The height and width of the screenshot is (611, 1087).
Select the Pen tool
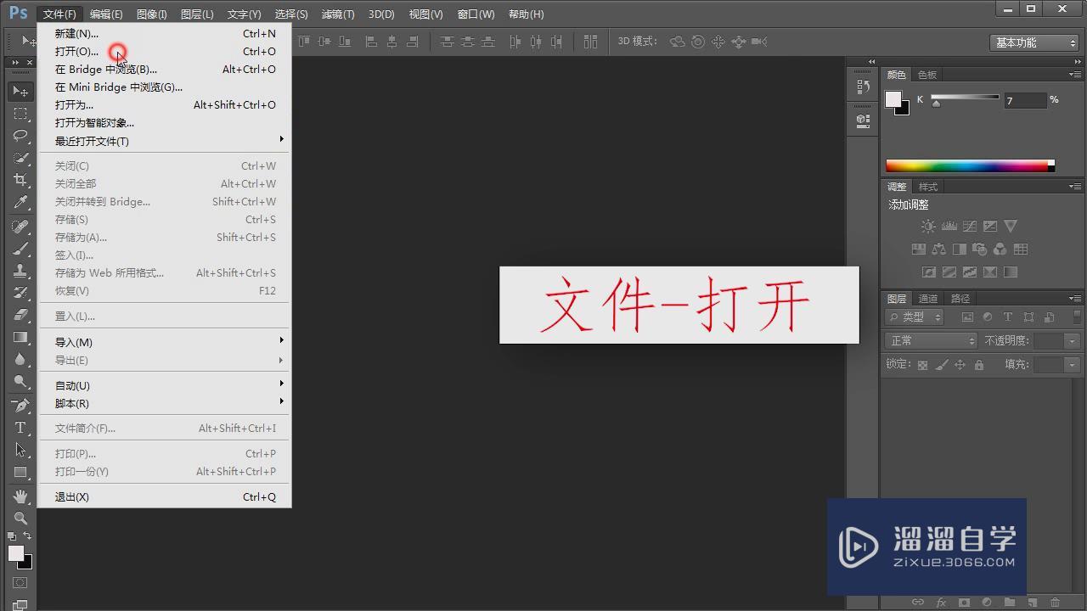(x=20, y=406)
